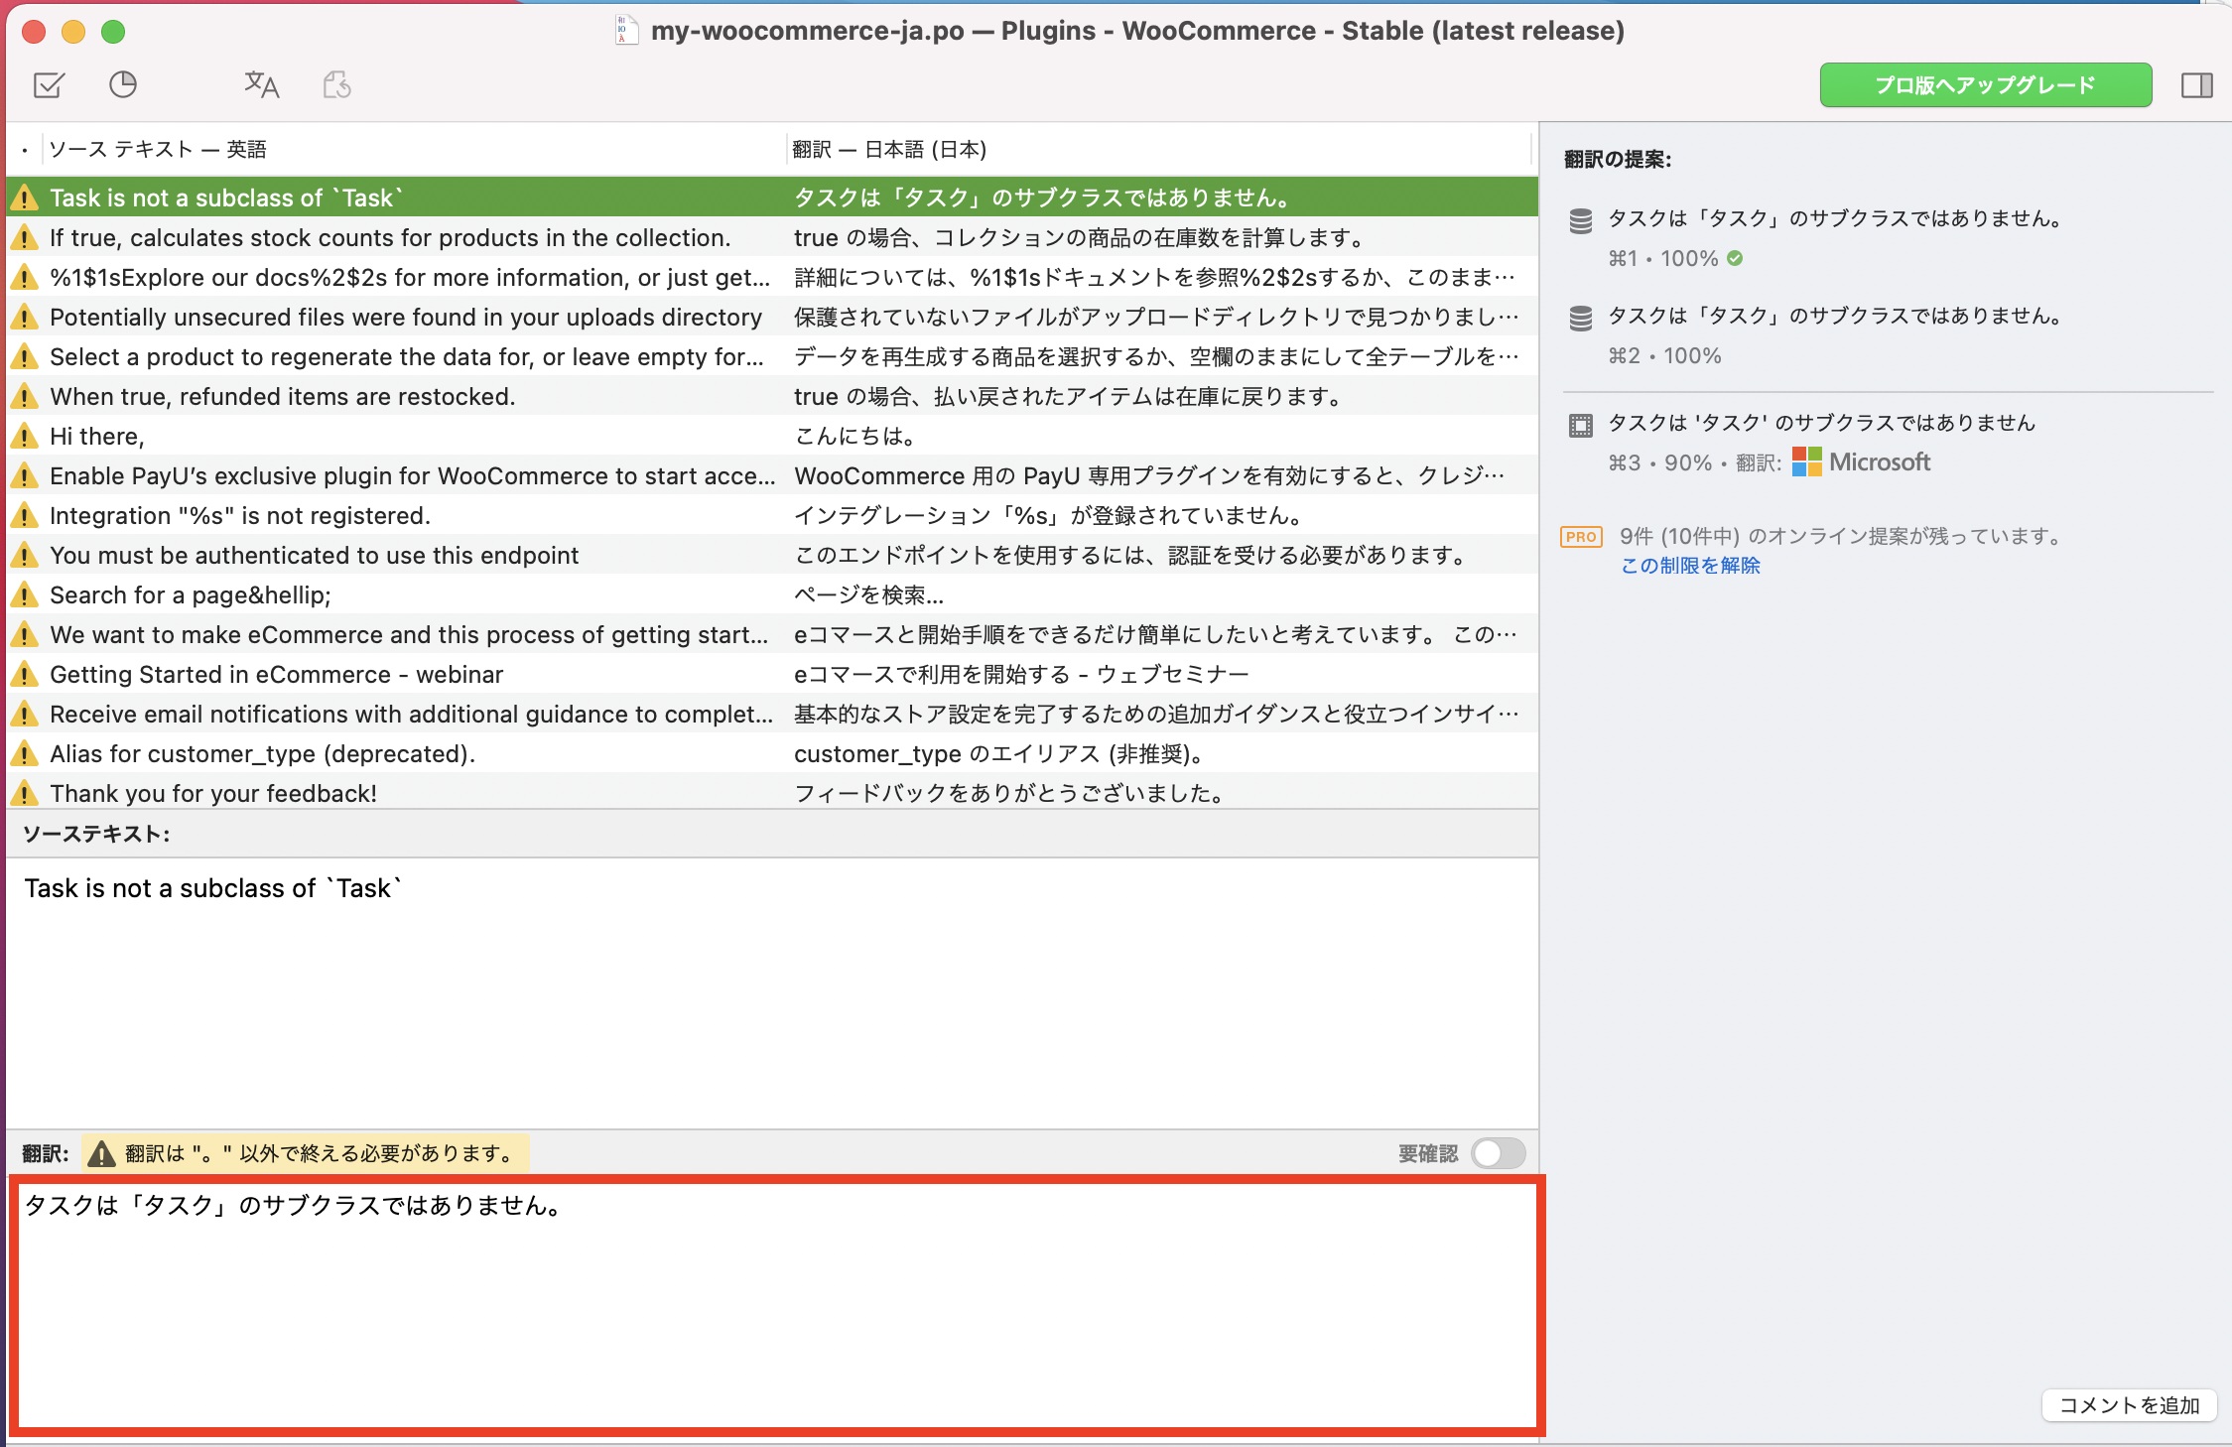
Task: Select the 90% Microsoft translation suggestion ⌘3
Action: point(1886,443)
